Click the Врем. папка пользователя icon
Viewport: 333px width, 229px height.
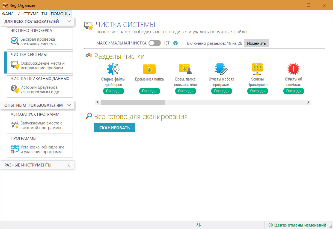click(185, 69)
